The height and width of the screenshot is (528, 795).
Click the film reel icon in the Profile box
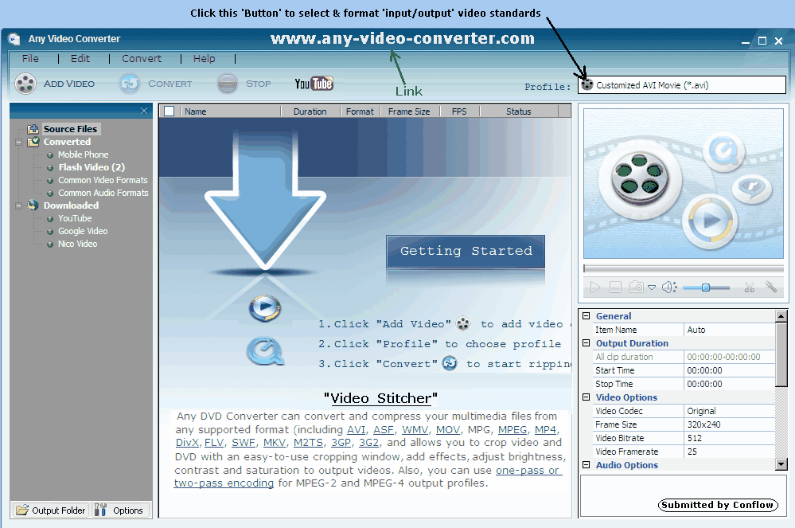click(x=587, y=84)
